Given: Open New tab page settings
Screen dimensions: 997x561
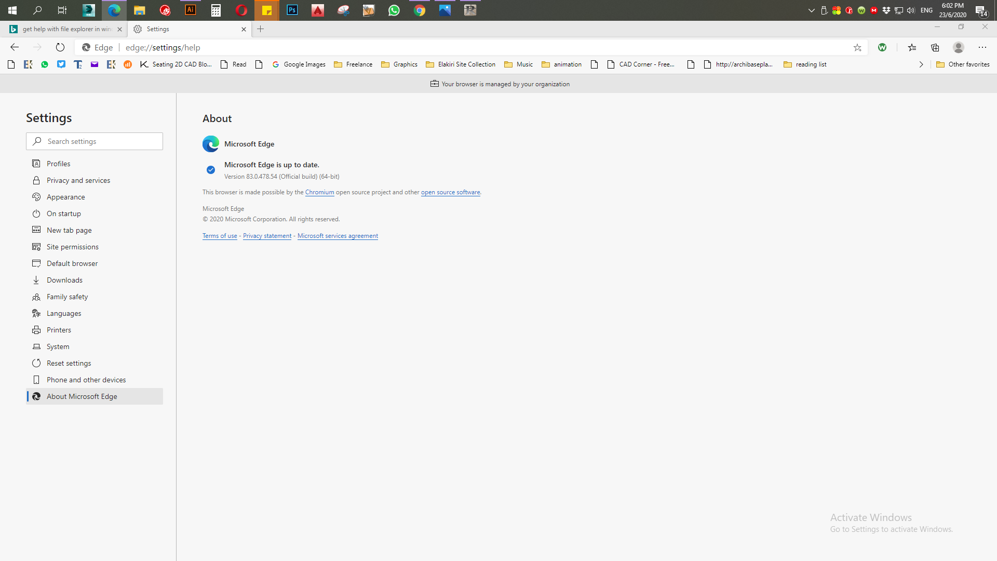Looking at the screenshot, I should [x=95, y=230].
